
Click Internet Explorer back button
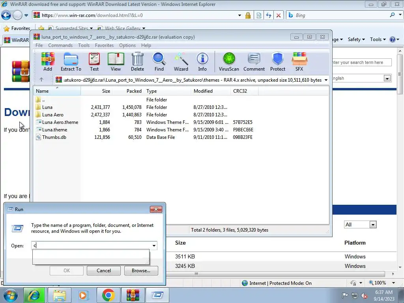[x=6, y=15]
